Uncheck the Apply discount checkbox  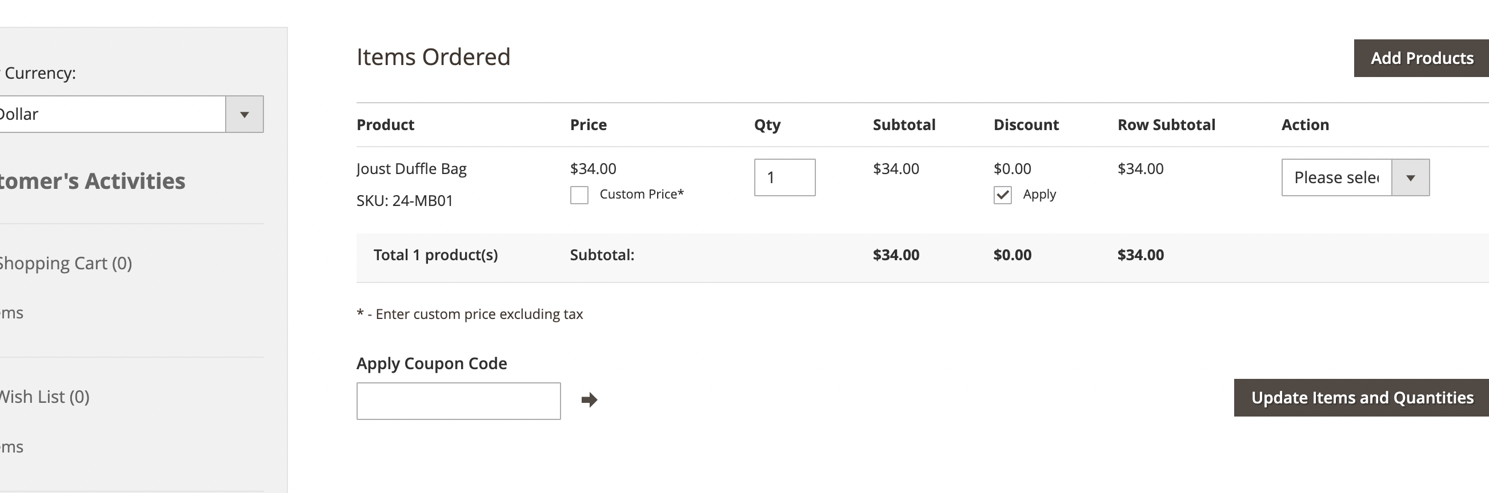tap(1002, 195)
